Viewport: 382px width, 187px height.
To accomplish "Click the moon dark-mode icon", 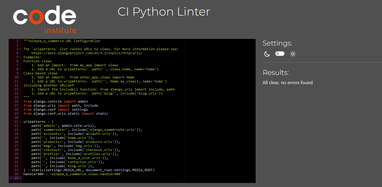I will pos(267,54).
